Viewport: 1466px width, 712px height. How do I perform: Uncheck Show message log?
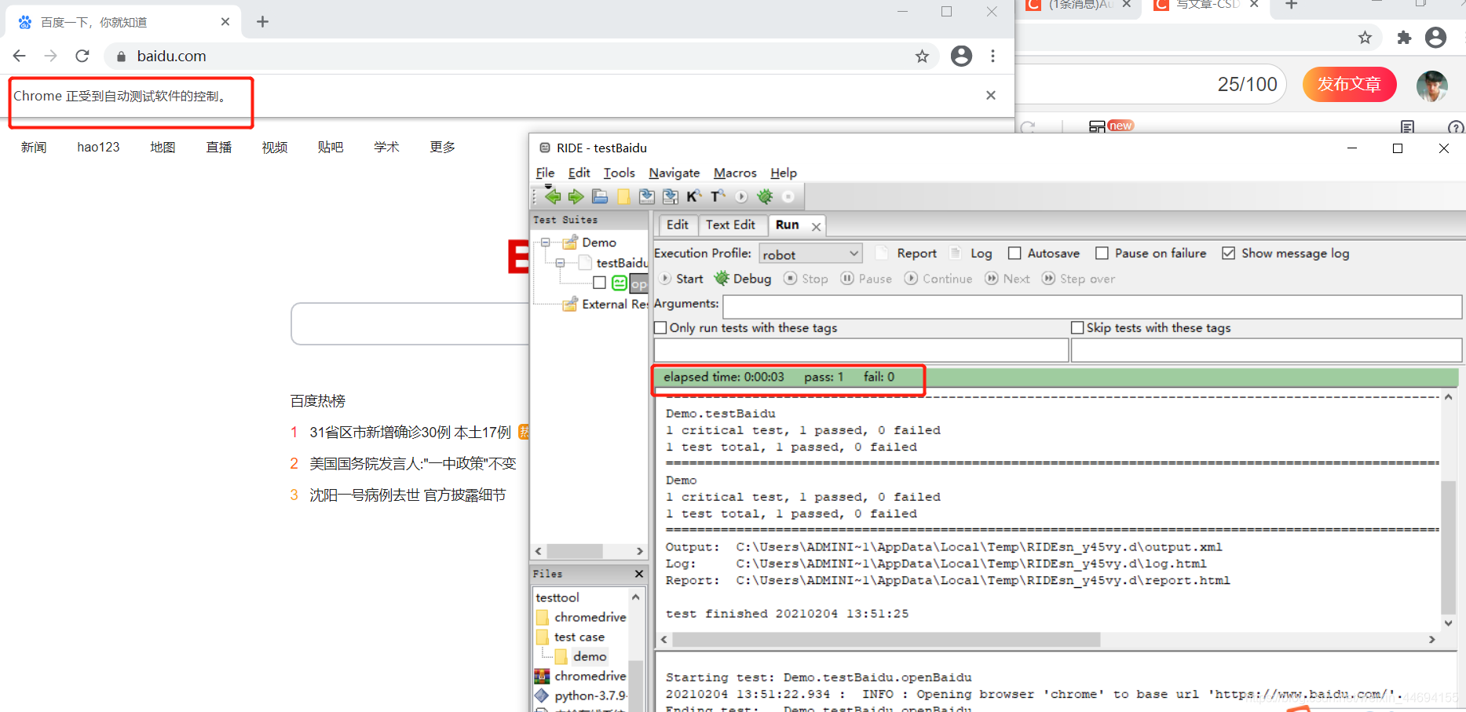pyautogui.click(x=1229, y=254)
